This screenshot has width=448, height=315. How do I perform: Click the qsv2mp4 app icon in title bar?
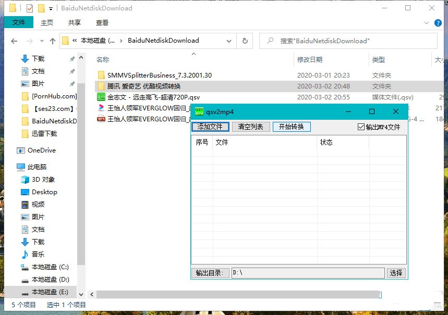click(x=199, y=111)
